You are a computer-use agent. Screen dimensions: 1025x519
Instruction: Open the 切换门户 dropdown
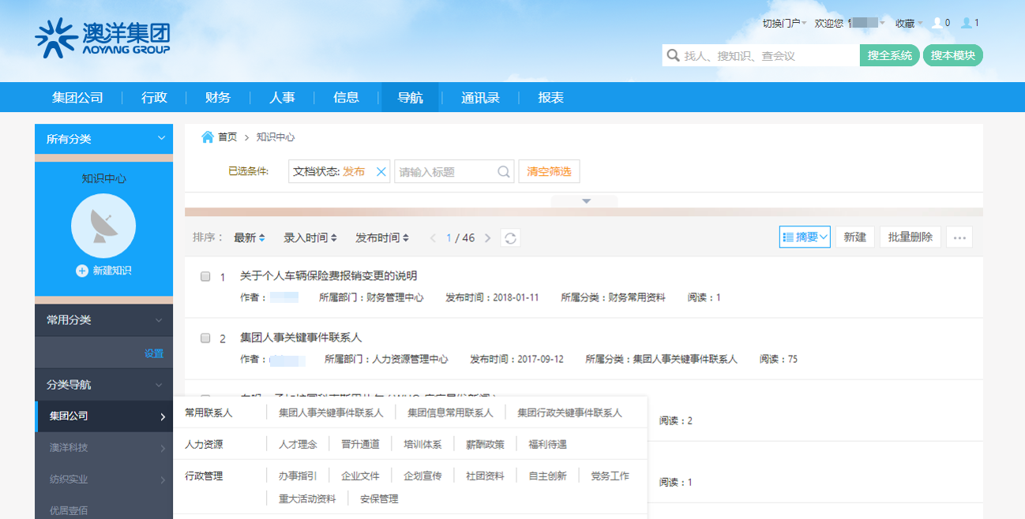click(x=784, y=24)
